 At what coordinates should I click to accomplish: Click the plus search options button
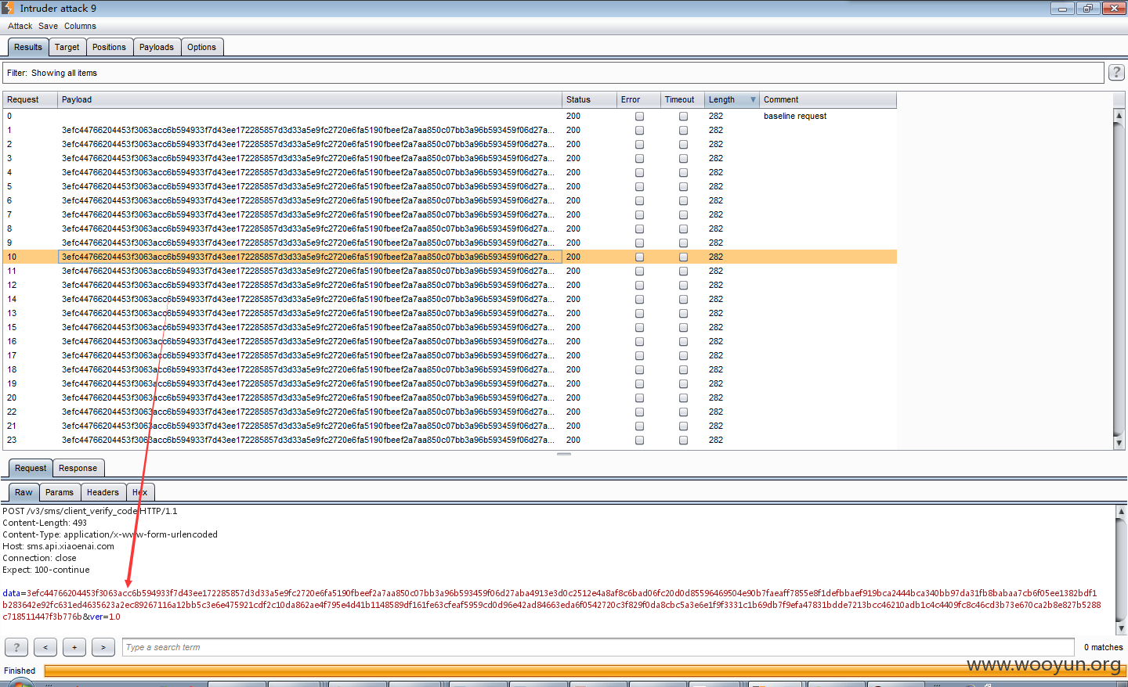(74, 647)
